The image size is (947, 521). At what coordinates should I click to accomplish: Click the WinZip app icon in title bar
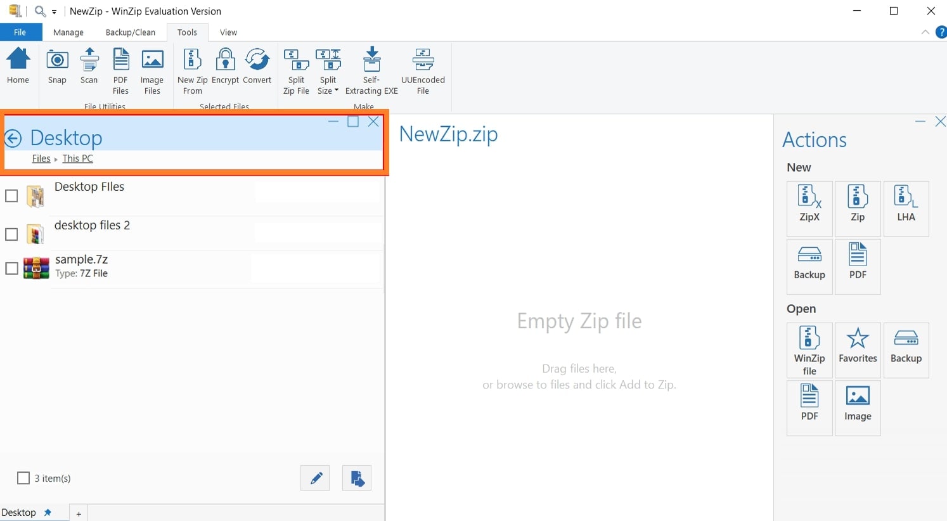(x=15, y=11)
